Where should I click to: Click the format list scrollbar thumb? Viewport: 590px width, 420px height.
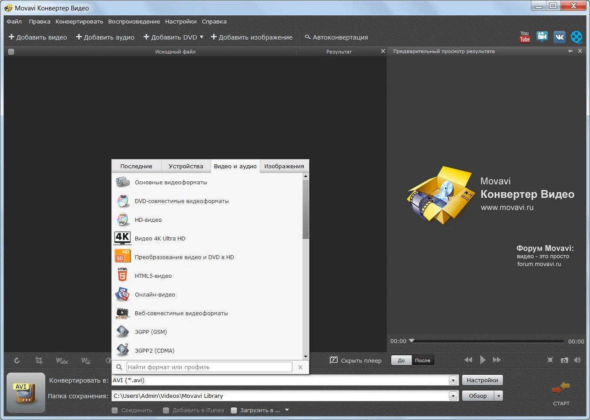coord(305,209)
